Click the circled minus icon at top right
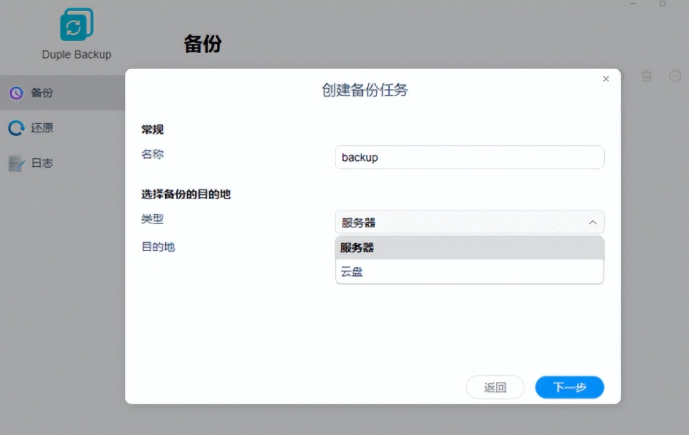Image resolution: width=689 pixels, height=435 pixels. [675, 76]
